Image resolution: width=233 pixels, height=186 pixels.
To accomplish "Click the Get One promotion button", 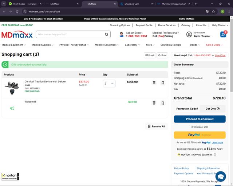I will coord(213,109).
